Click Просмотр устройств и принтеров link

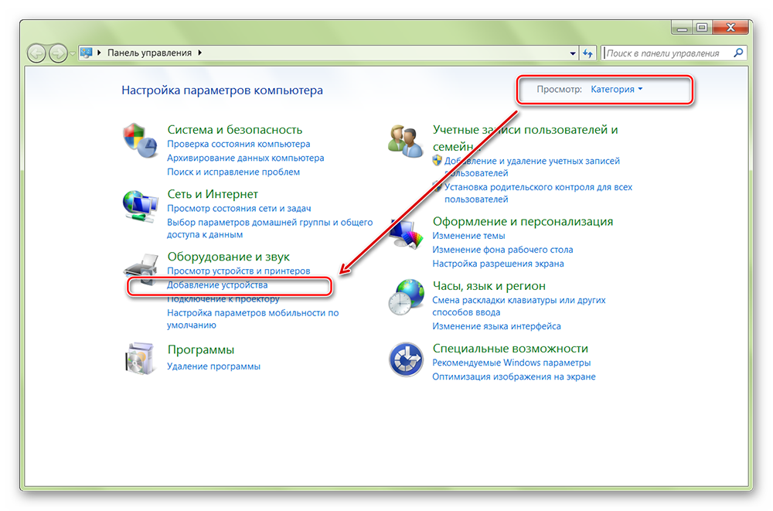[238, 271]
